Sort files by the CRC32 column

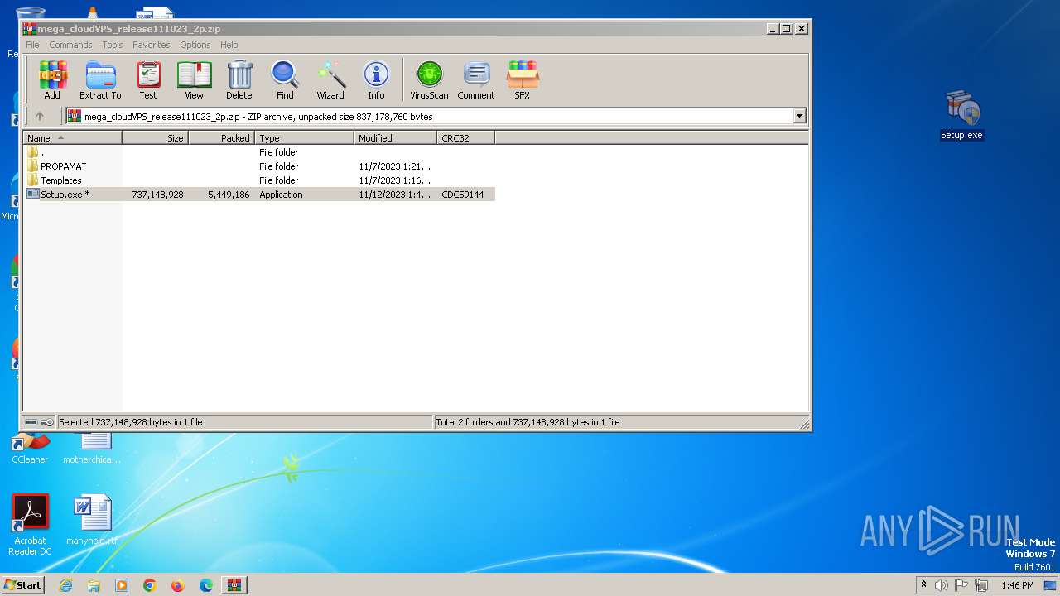466,138
